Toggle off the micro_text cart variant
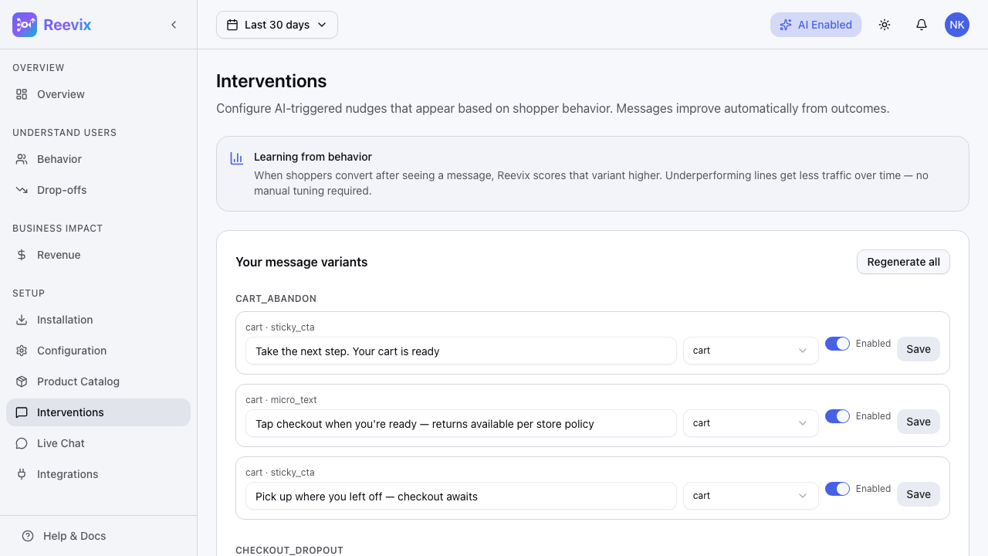The image size is (988, 556). coord(837,416)
